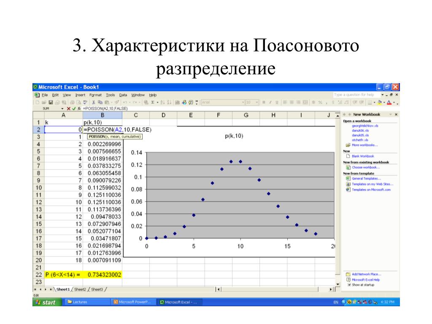Open the Insert menu
This screenshot has width=432, height=324.
click(x=80, y=95)
